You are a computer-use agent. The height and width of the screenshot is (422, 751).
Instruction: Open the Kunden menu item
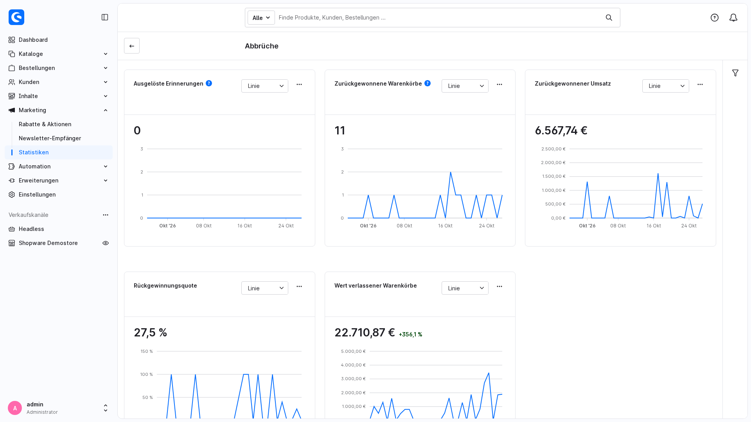coord(59,82)
